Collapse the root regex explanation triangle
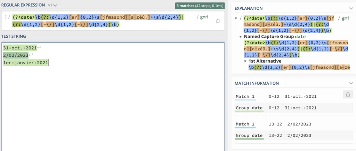This screenshot has width=356, height=151. pyautogui.click(x=236, y=18)
